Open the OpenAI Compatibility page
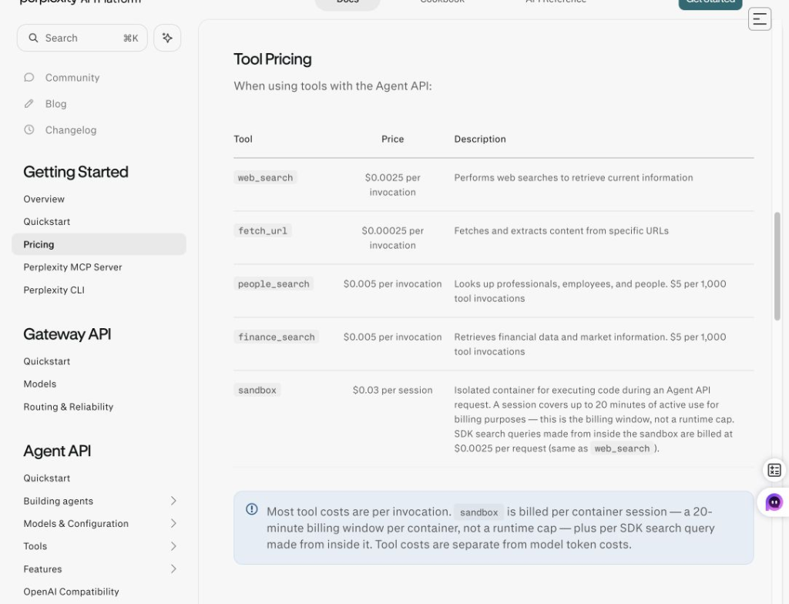 click(x=71, y=592)
